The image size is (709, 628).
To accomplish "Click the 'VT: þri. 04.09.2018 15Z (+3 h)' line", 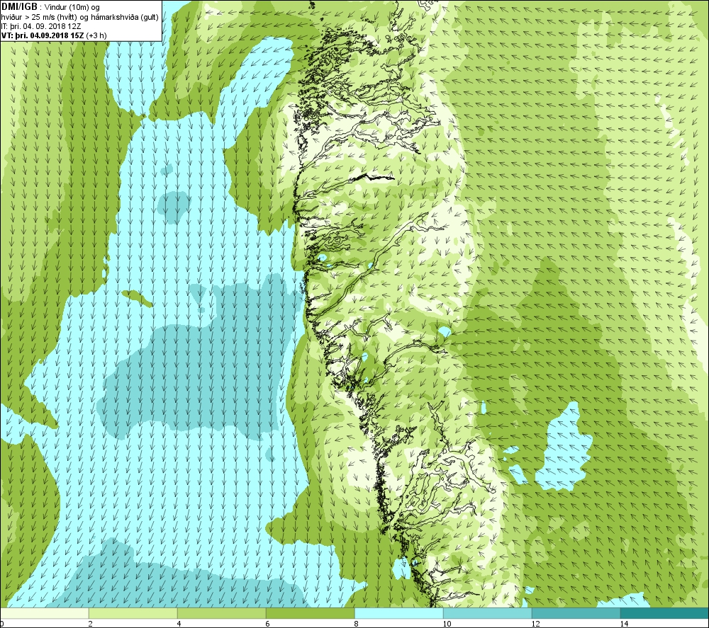I will tap(55, 35).
